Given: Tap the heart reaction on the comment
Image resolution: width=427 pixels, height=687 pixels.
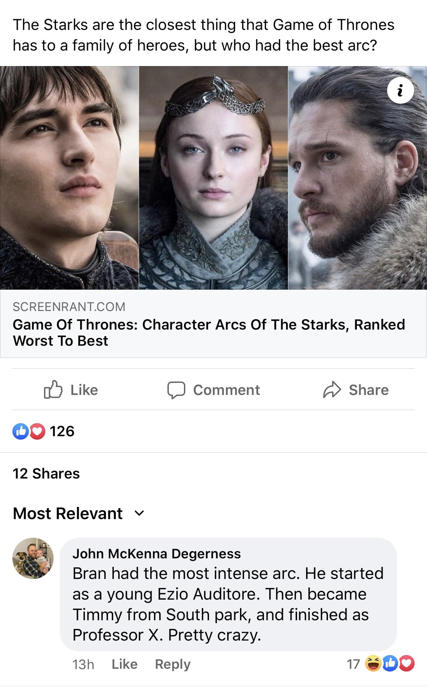Looking at the screenshot, I should tap(407, 664).
